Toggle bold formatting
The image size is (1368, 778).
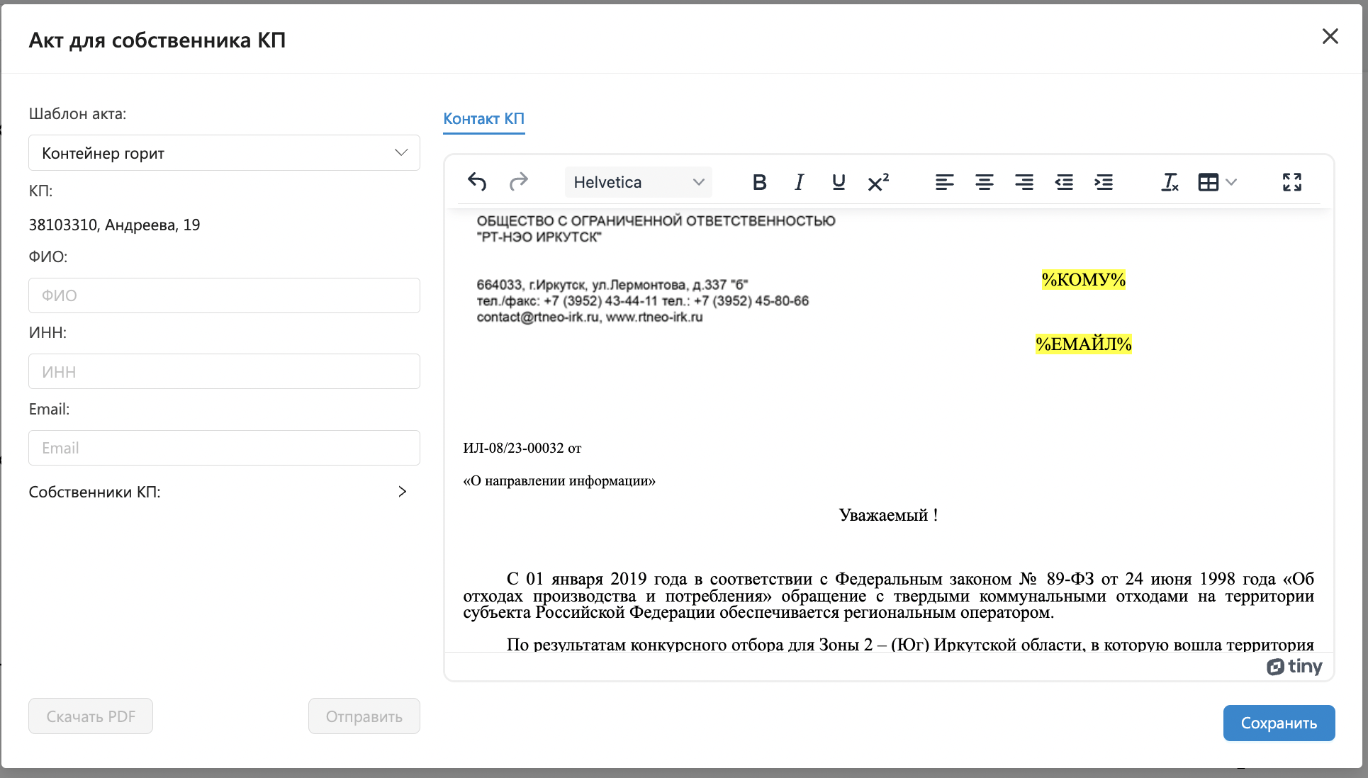[759, 182]
